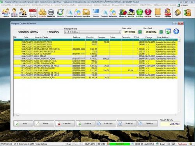The height and width of the screenshot is (146, 195).
Task: Click the Data Inicial date field
Action: coord(130,32)
